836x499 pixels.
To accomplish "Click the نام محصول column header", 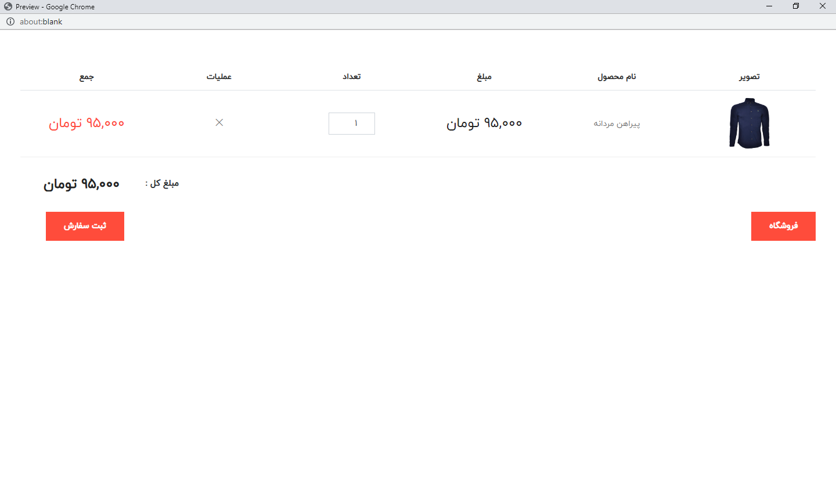I will click(x=617, y=77).
